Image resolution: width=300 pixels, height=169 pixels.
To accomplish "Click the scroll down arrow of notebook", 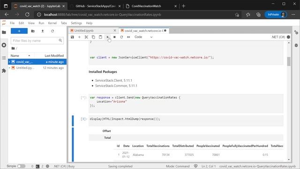I will (x=289, y=160).
